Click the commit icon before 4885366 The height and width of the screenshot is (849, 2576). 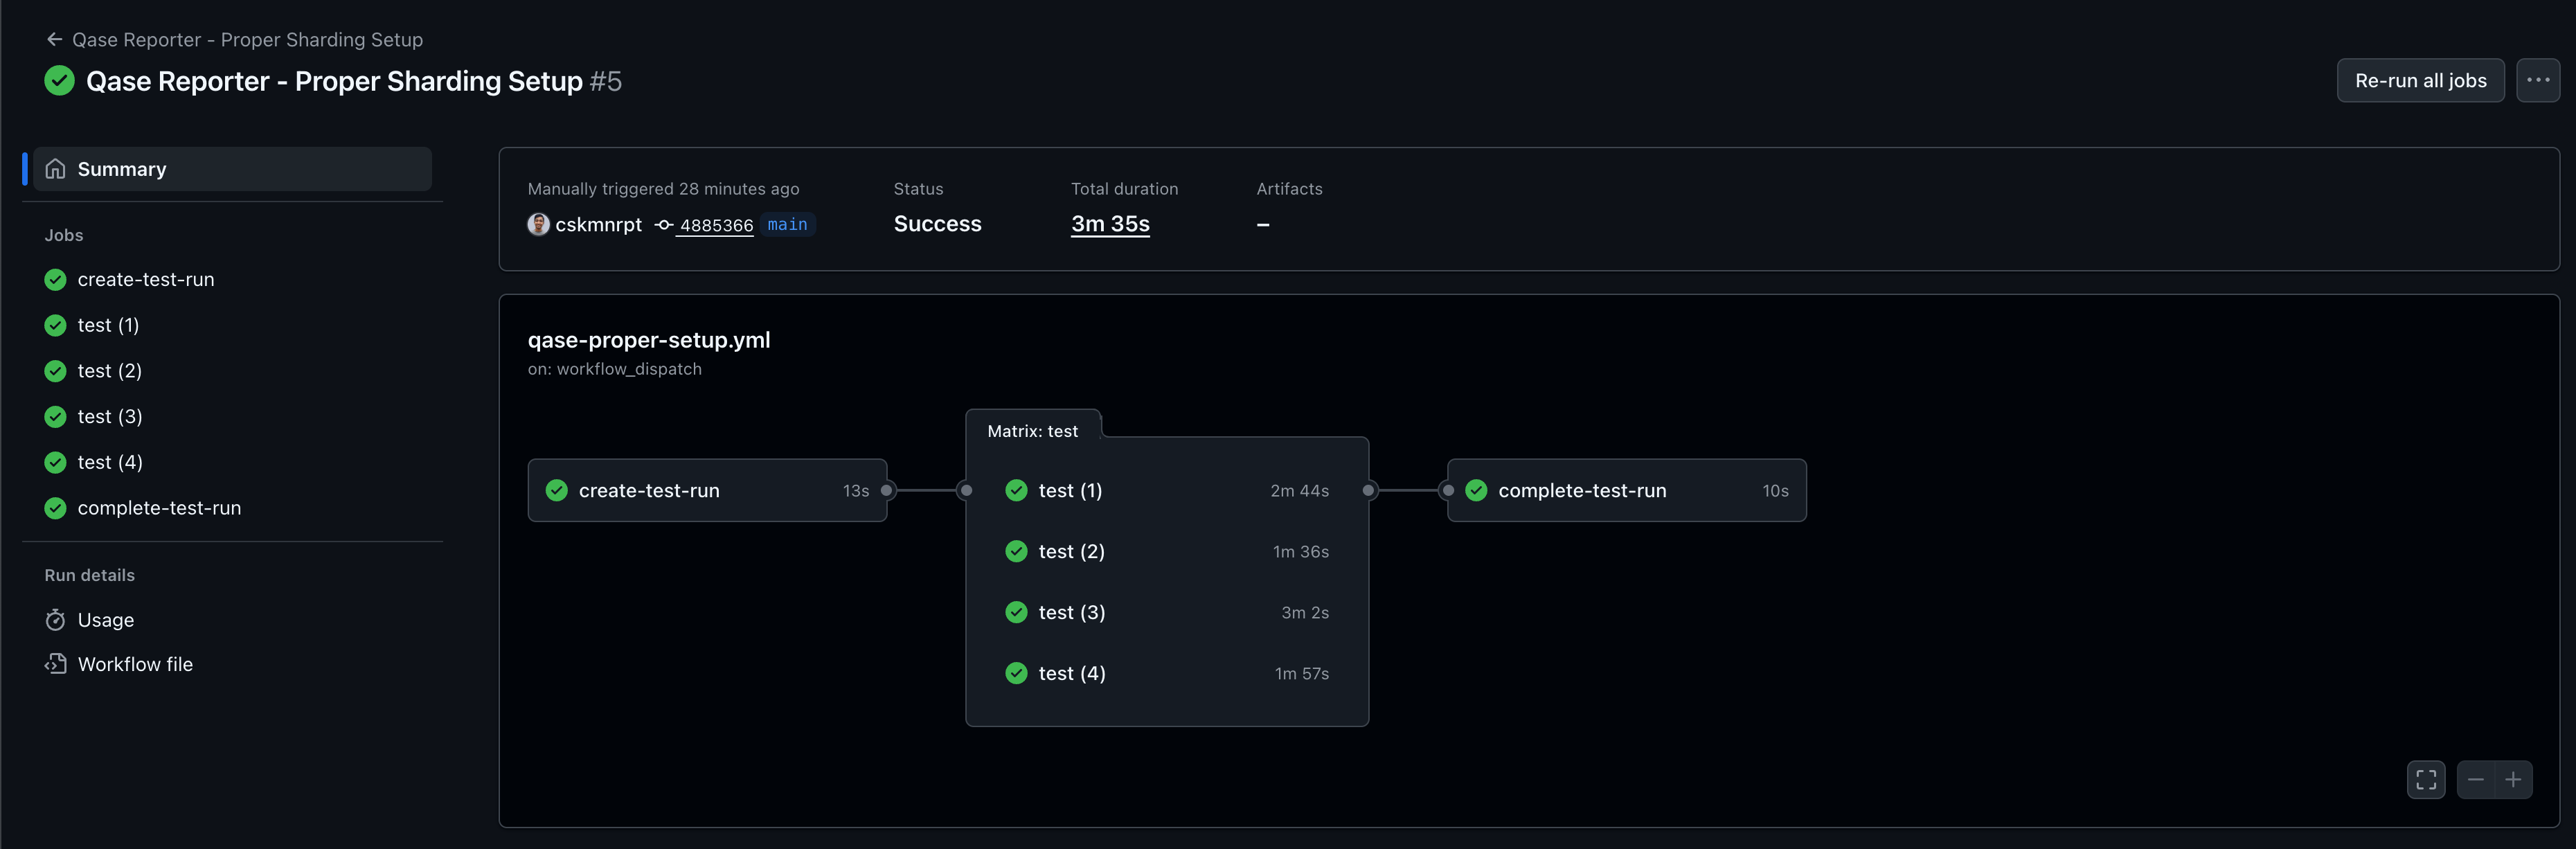click(664, 225)
